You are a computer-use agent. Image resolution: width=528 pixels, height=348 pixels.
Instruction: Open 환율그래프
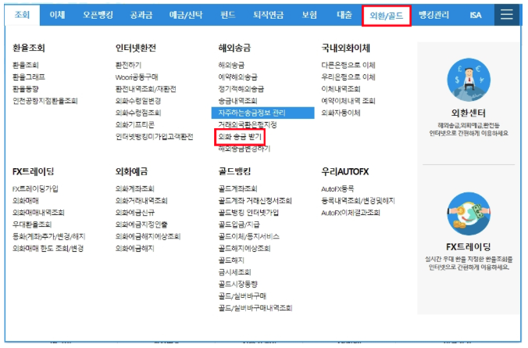[29, 77]
